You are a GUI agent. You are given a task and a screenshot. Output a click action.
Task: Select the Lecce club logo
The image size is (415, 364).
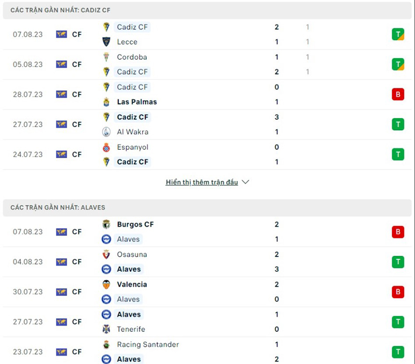coord(106,42)
